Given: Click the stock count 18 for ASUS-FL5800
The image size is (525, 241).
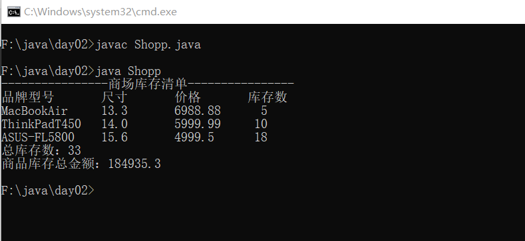Looking at the screenshot, I should [x=261, y=137].
